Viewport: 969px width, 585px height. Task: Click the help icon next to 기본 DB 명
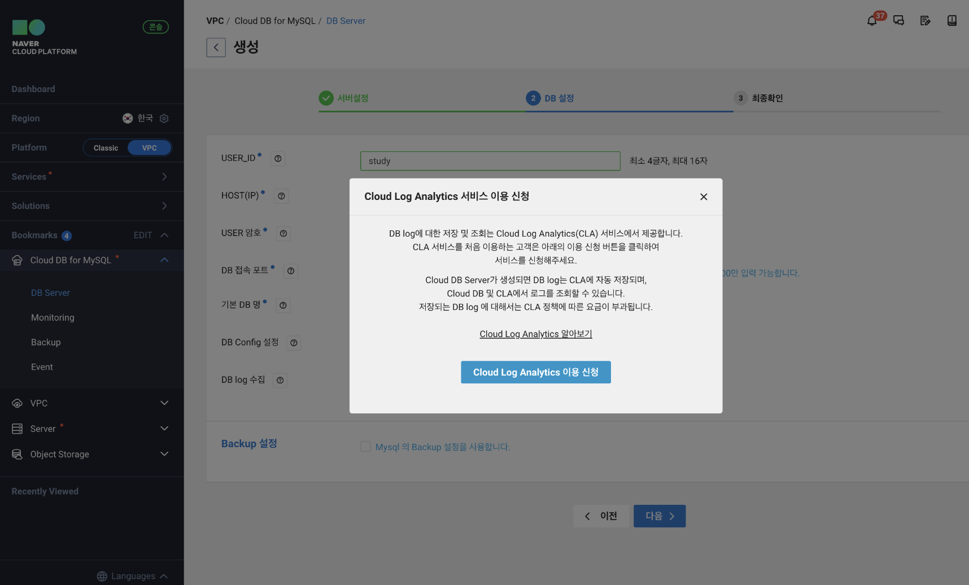point(283,305)
